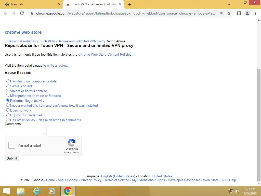Bookmark this page with star icon
This screenshot has height=196, width=261.
tap(229, 13)
